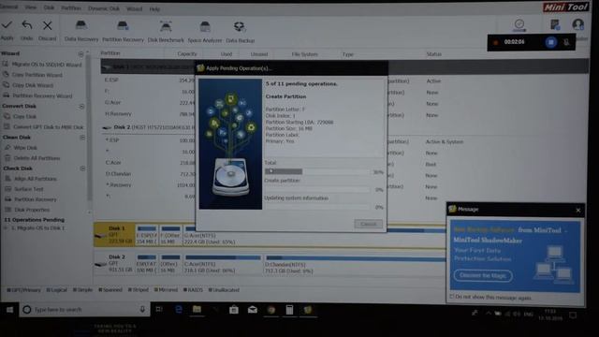This screenshot has height=337, width=599.
Task: Open the Data Recovery tool
Action: click(81, 31)
